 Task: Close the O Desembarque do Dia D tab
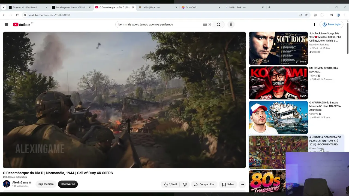pyautogui.click(x=133, y=7)
